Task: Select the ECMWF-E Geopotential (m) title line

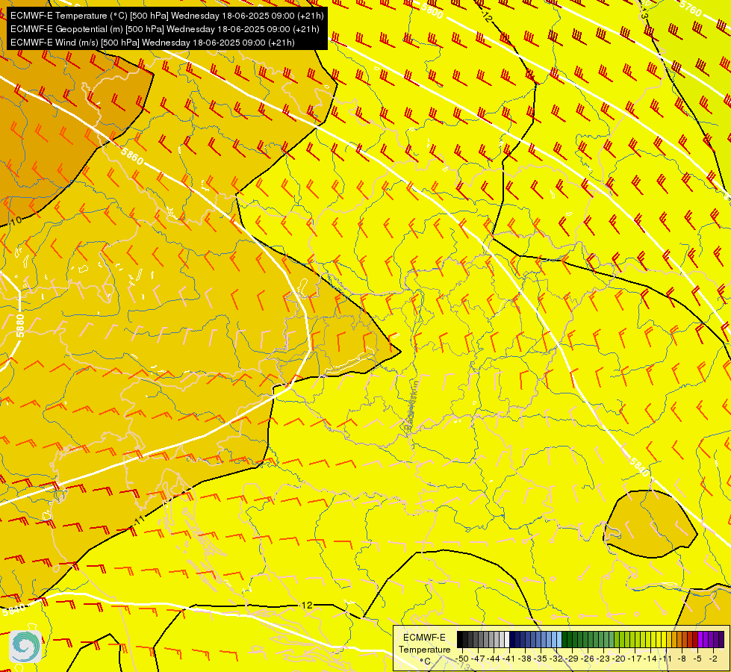Action: pyautogui.click(x=164, y=29)
